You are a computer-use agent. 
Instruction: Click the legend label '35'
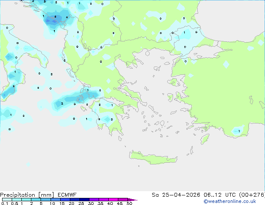[100, 203]
